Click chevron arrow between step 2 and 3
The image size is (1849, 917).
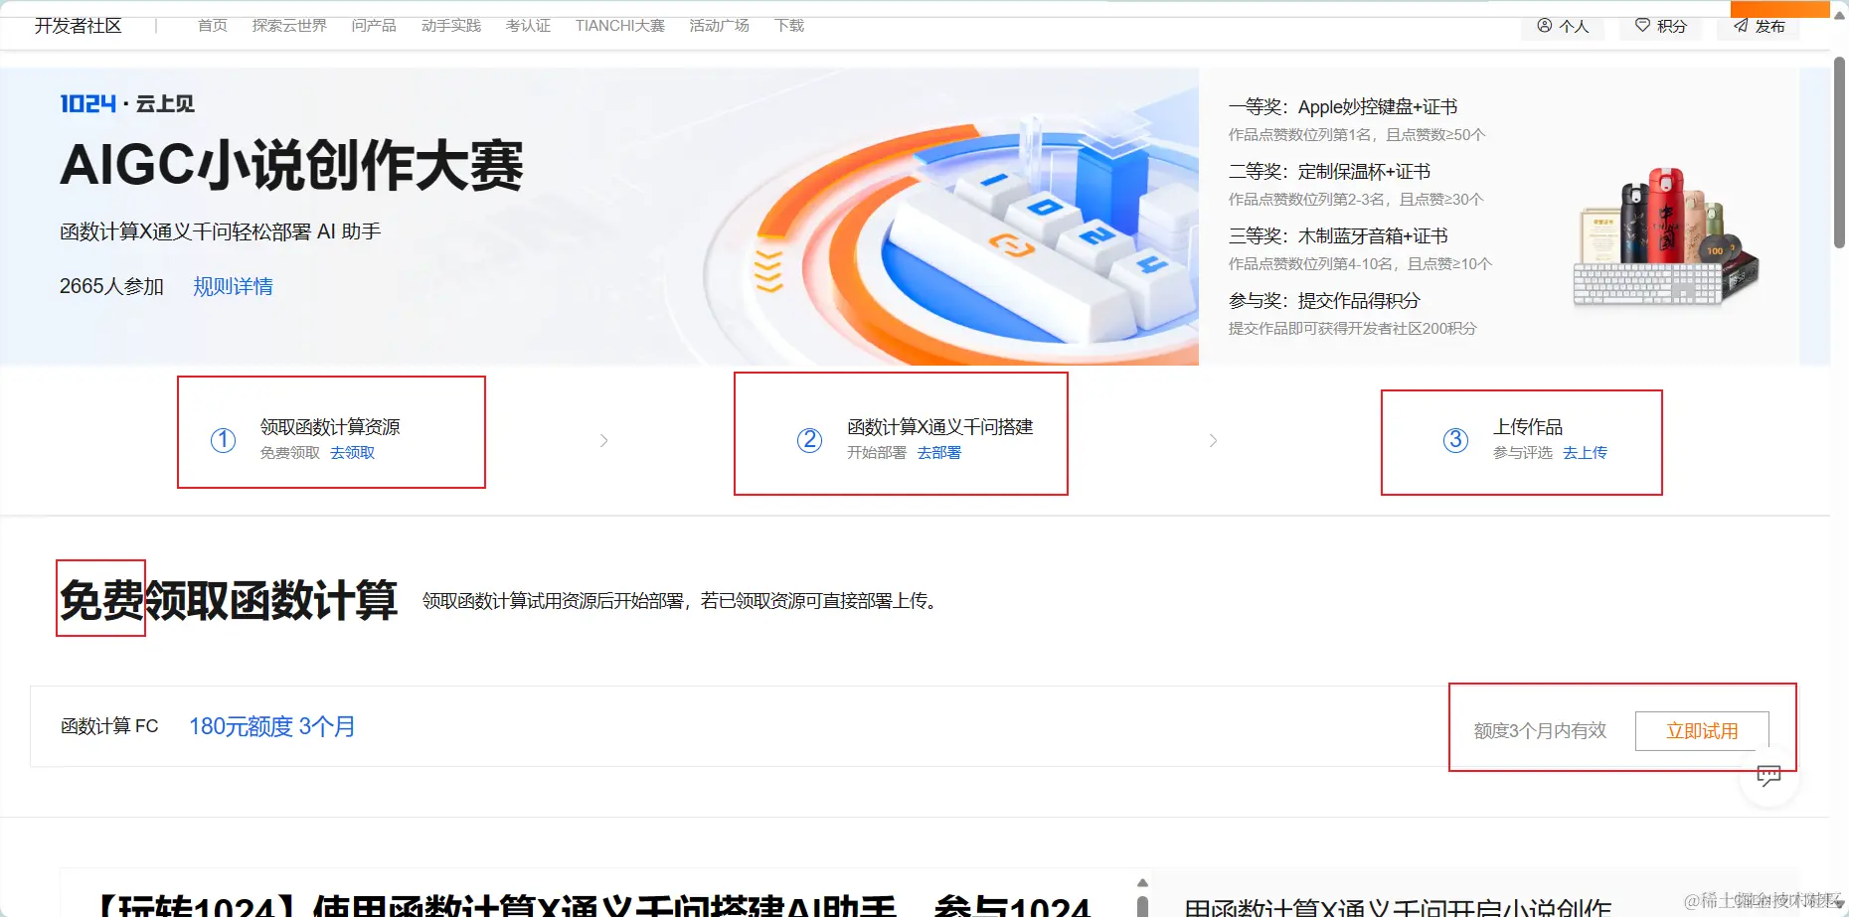pyautogui.click(x=1213, y=439)
